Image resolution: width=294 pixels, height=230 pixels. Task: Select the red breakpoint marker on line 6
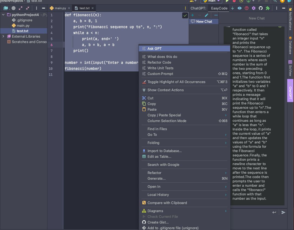51,45
